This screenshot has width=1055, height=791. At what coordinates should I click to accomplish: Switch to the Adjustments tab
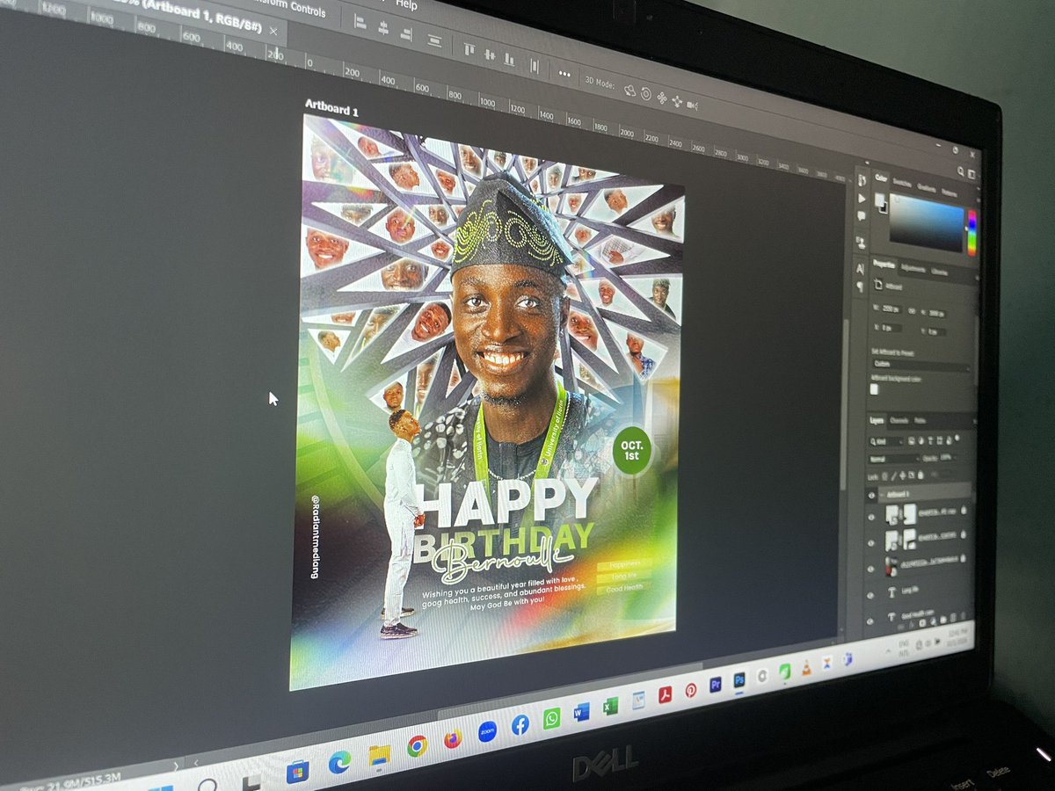tap(914, 267)
